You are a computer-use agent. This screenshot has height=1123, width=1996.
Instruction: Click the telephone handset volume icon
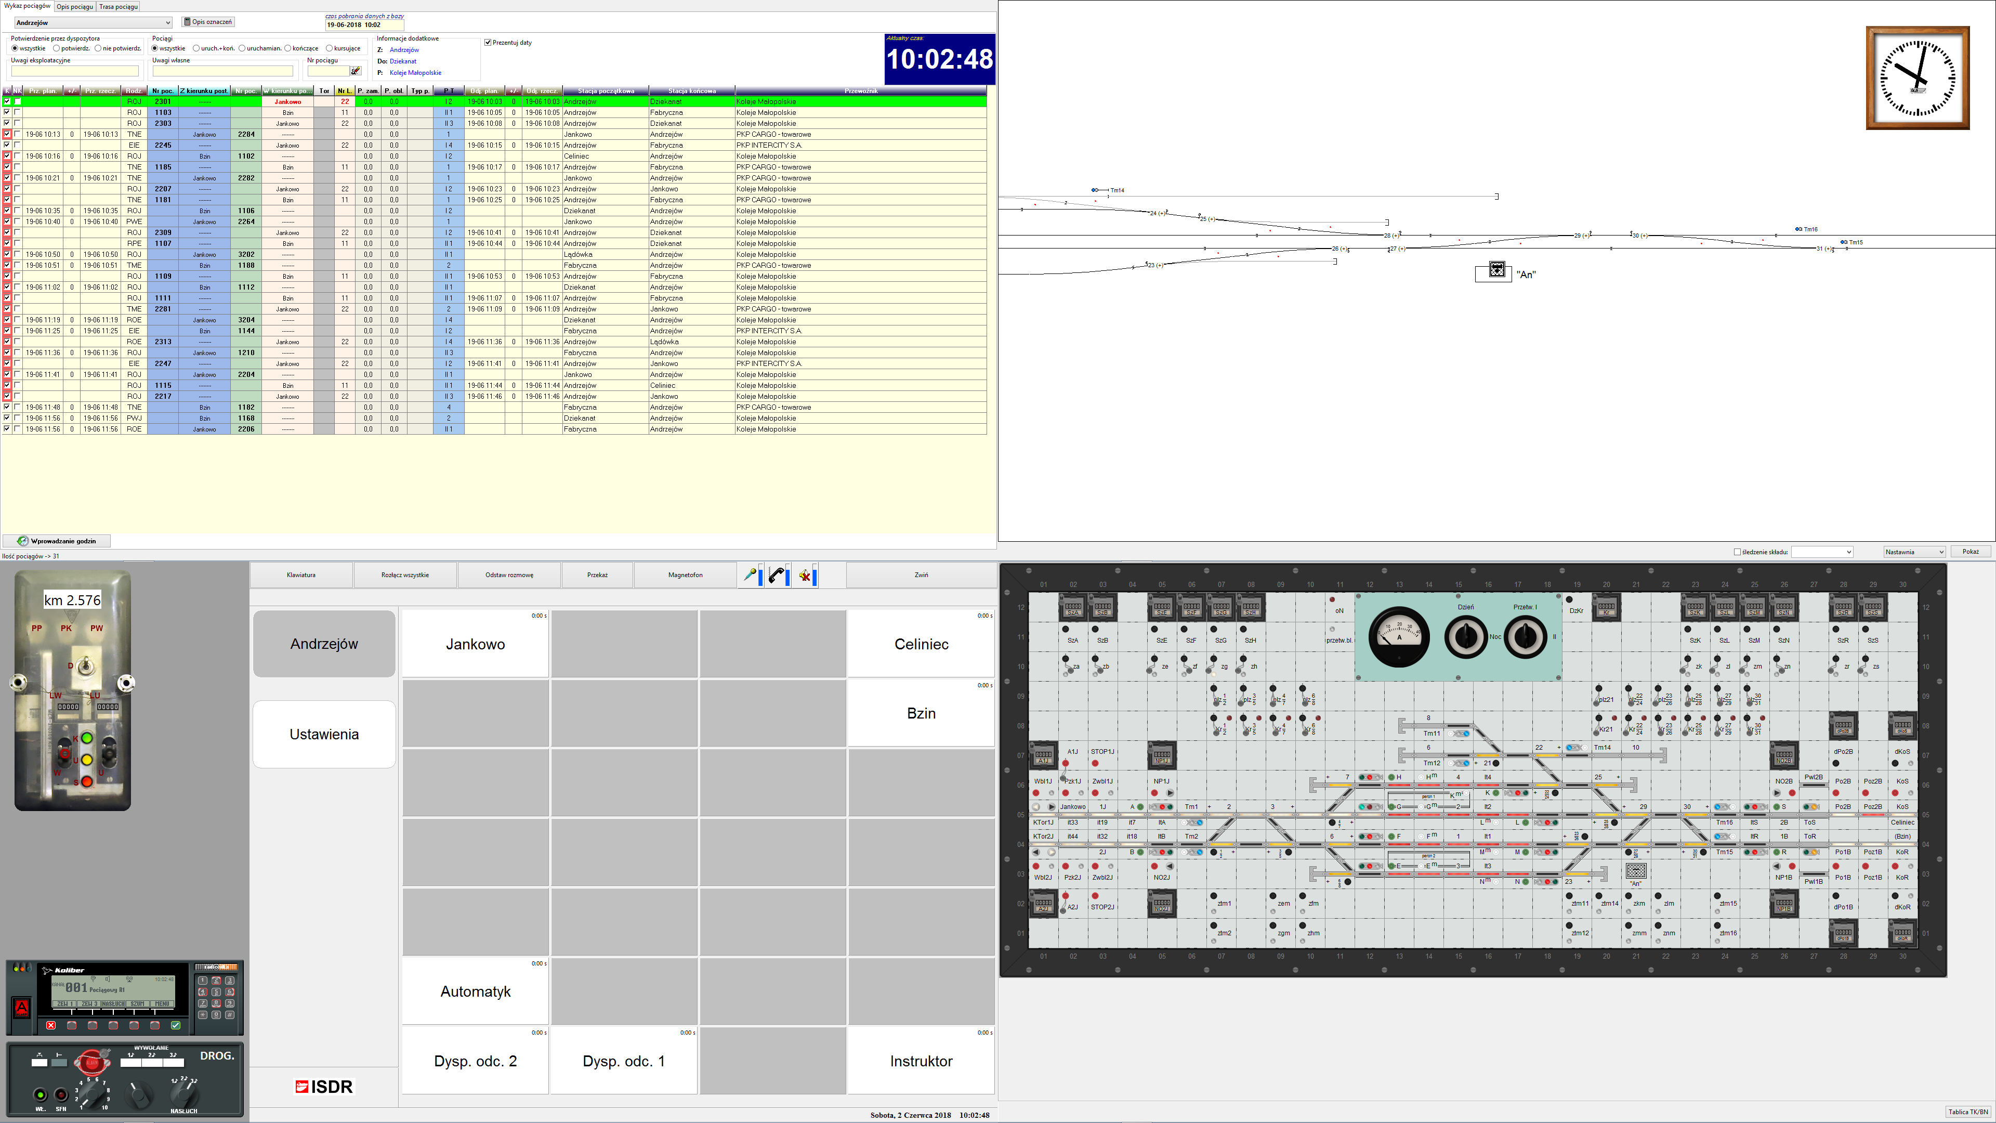777,575
